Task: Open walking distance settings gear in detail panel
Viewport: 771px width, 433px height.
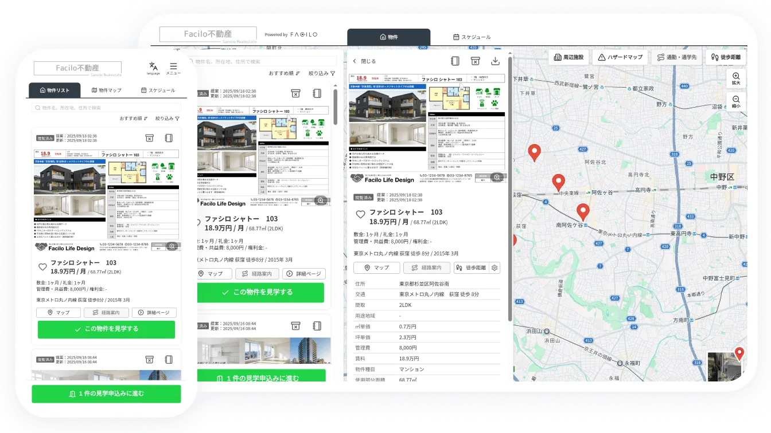Action: point(495,267)
